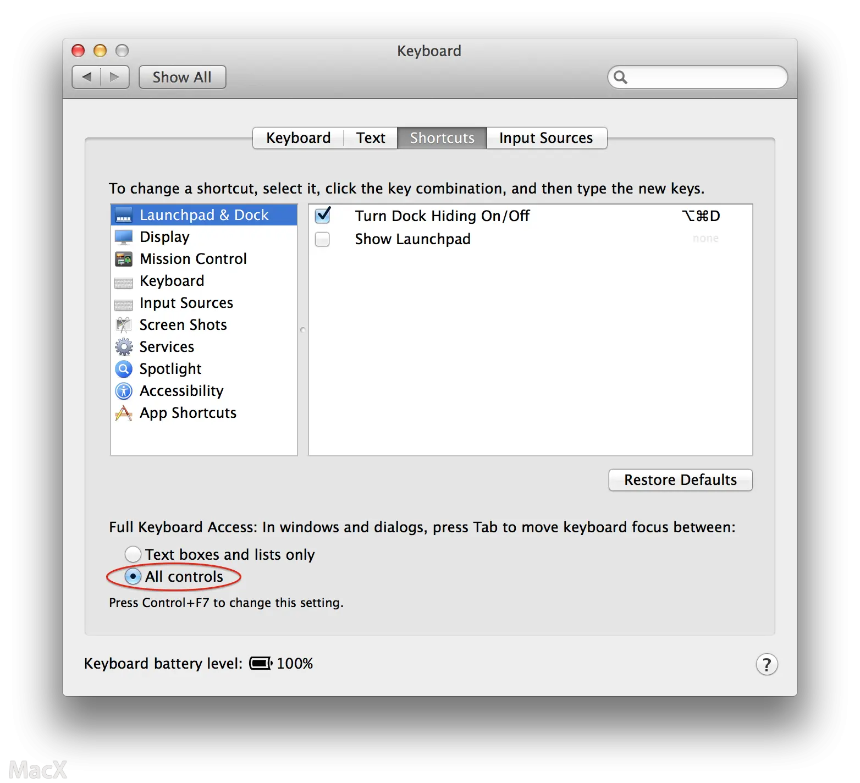Select the Services category
The image size is (860, 783).
[203, 347]
